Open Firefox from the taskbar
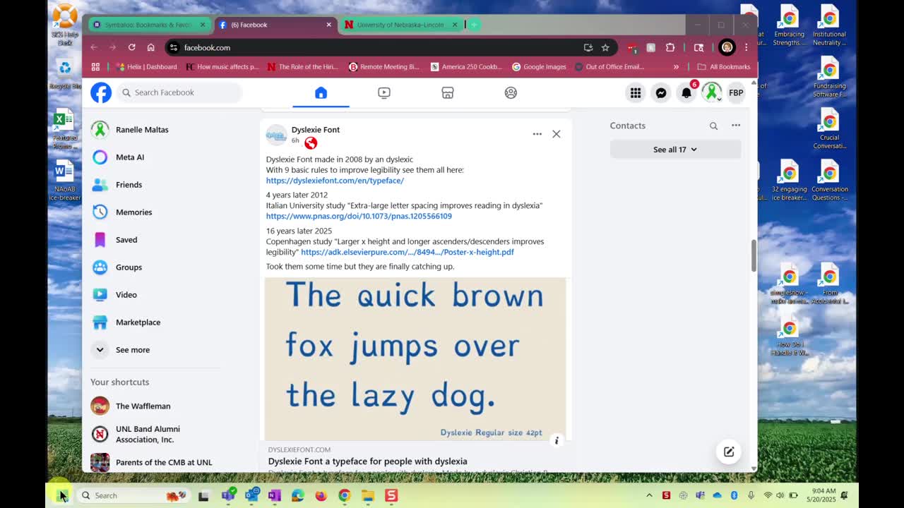This screenshot has height=508, width=904. [321, 495]
